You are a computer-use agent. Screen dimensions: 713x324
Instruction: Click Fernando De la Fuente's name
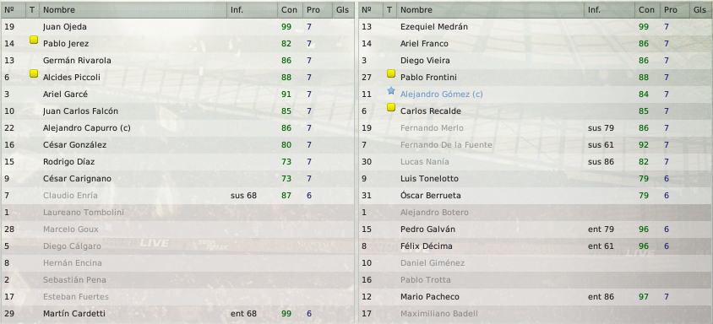pyautogui.click(x=446, y=145)
